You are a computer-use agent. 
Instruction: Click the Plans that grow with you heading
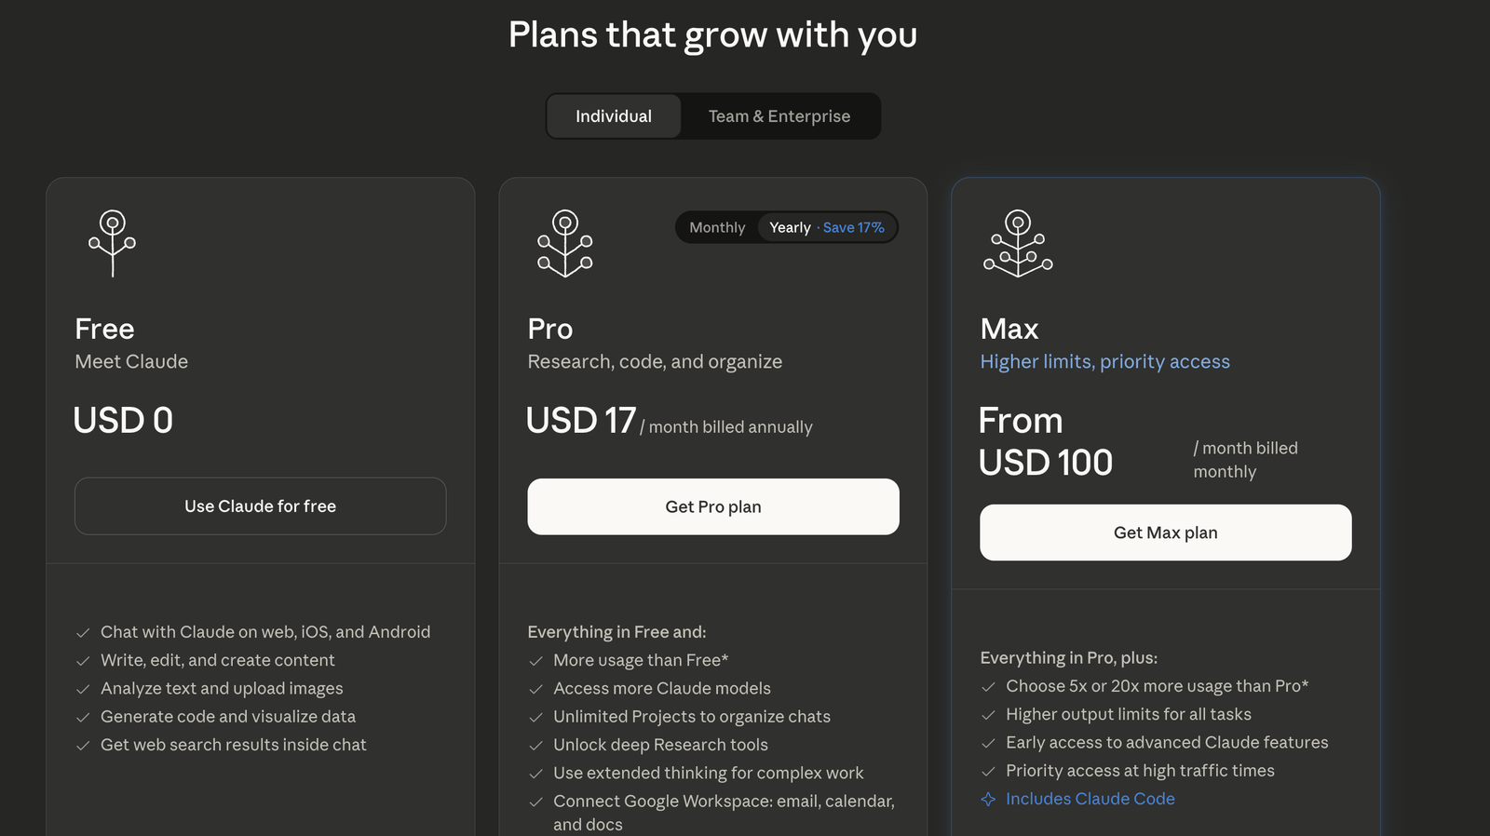tap(712, 35)
